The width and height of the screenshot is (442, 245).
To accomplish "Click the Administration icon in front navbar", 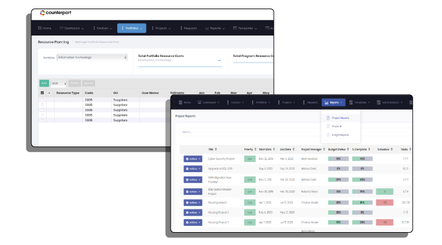I will 378,102.
